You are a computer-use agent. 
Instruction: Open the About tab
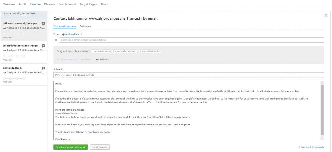(104, 4)
